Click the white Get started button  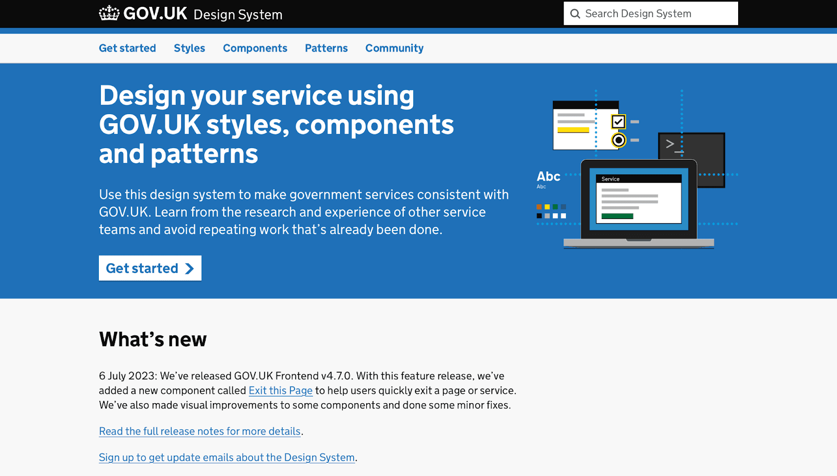coord(150,268)
